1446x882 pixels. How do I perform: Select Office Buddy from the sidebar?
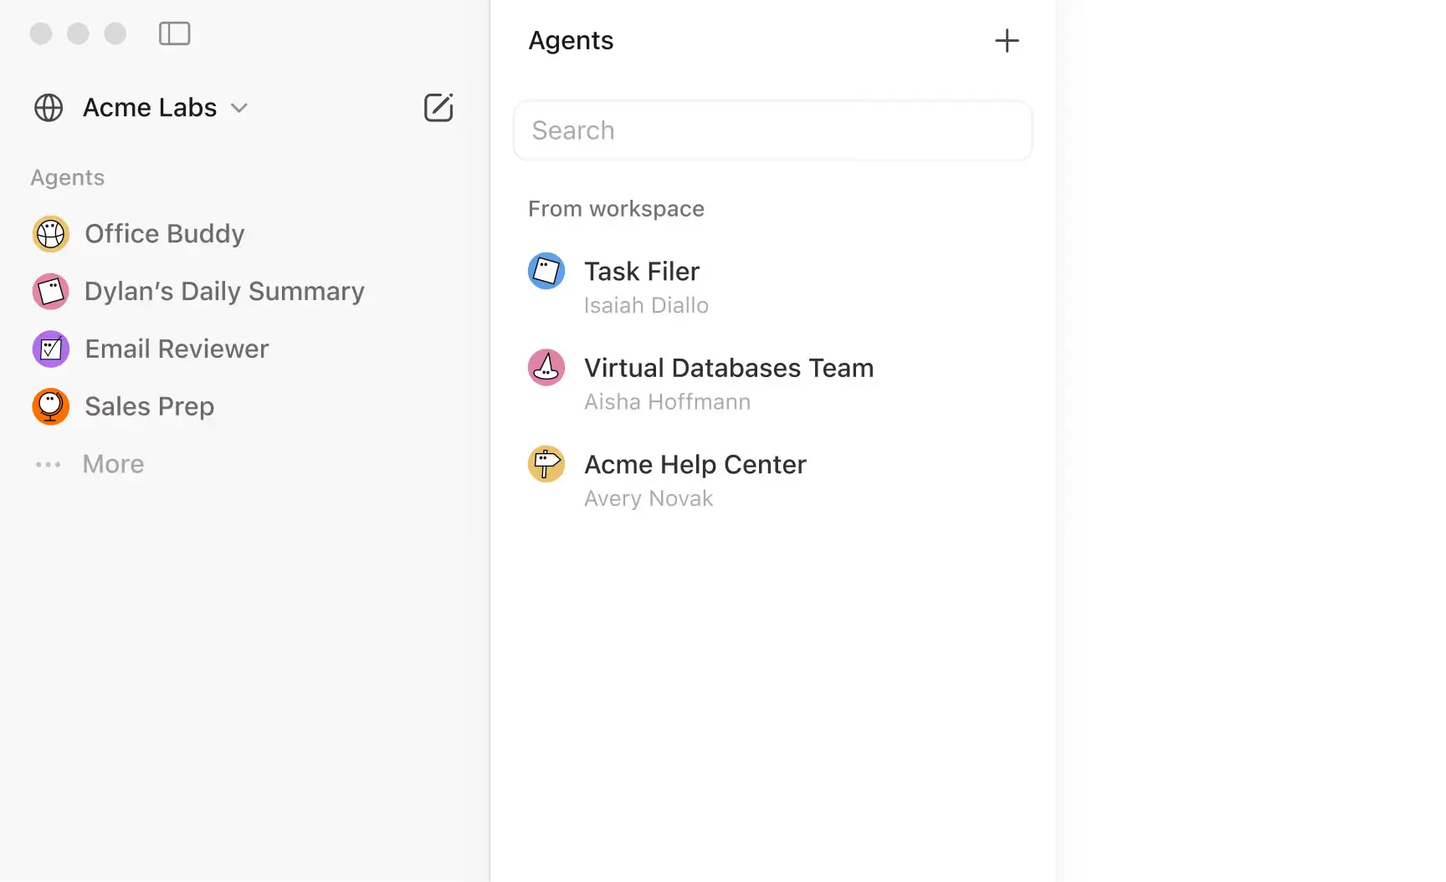point(164,234)
